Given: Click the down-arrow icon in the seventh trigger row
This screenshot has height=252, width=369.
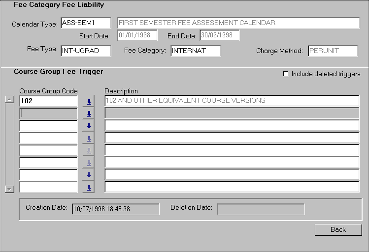Looking at the screenshot, I should 89,175.
